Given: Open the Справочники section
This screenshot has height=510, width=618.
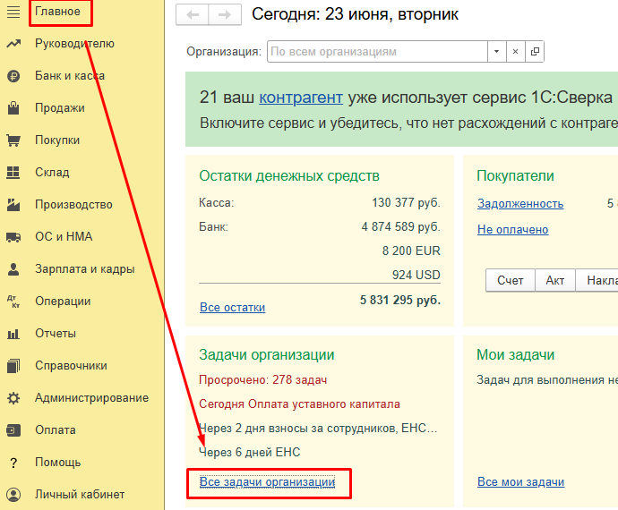Looking at the screenshot, I should [71, 365].
